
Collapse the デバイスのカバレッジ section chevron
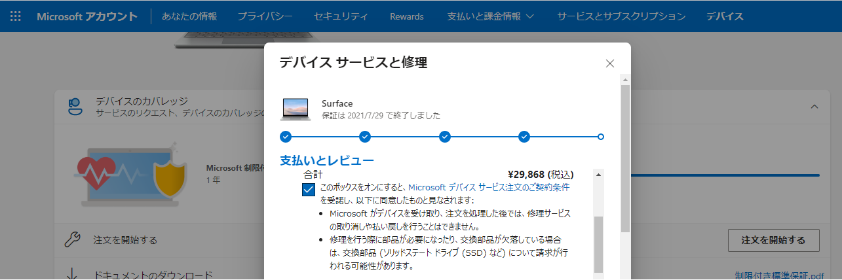click(x=814, y=106)
